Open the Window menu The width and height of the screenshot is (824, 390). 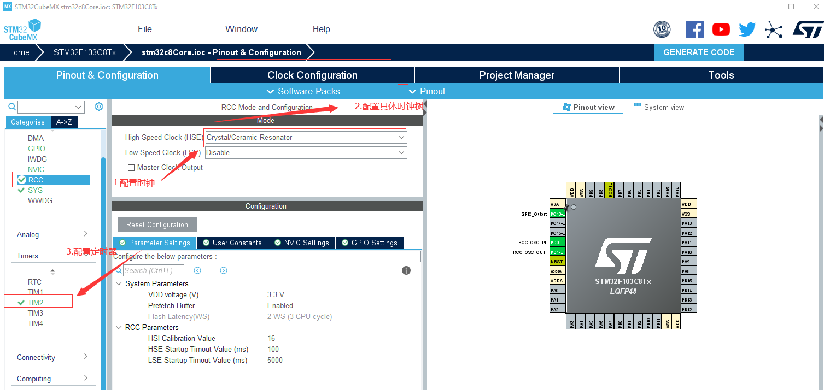pyautogui.click(x=241, y=29)
